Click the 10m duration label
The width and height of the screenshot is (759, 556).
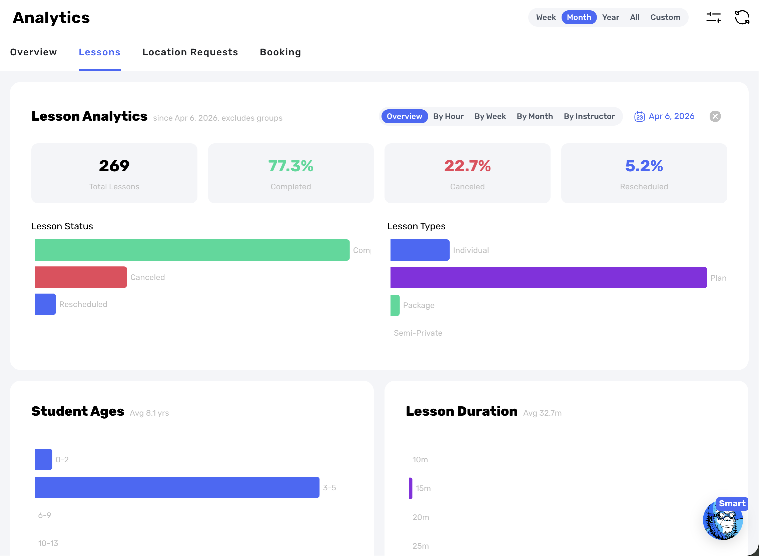click(x=420, y=459)
